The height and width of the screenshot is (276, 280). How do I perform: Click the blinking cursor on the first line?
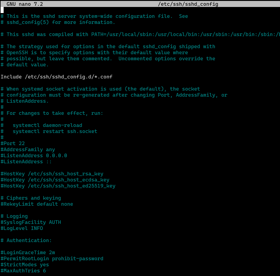(2, 10)
